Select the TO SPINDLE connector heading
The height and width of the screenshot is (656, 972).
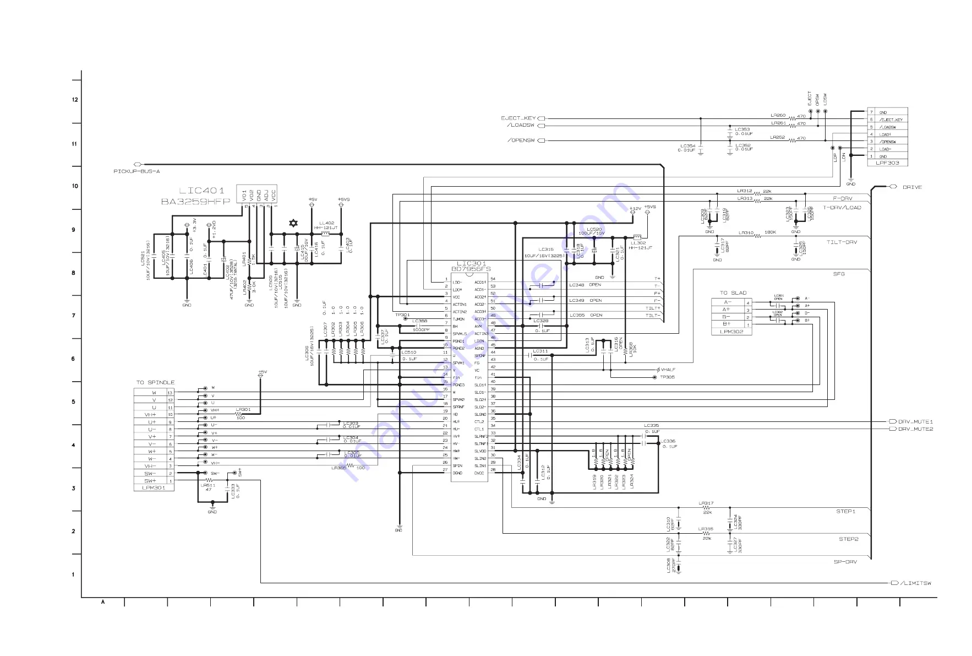click(x=155, y=382)
